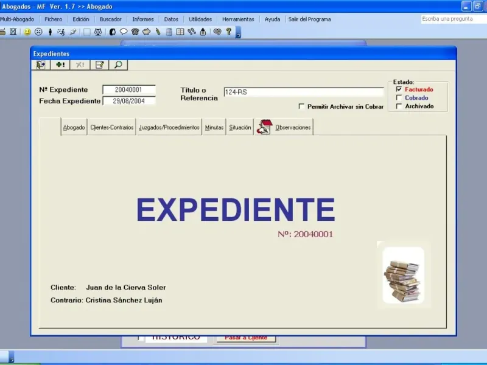Click the footprints toolbar icon
This screenshot has width=487, height=365.
[x=192, y=32]
